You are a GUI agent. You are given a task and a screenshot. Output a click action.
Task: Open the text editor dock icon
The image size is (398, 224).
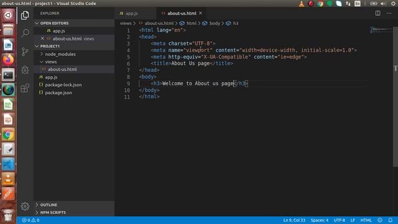pyautogui.click(x=8, y=149)
